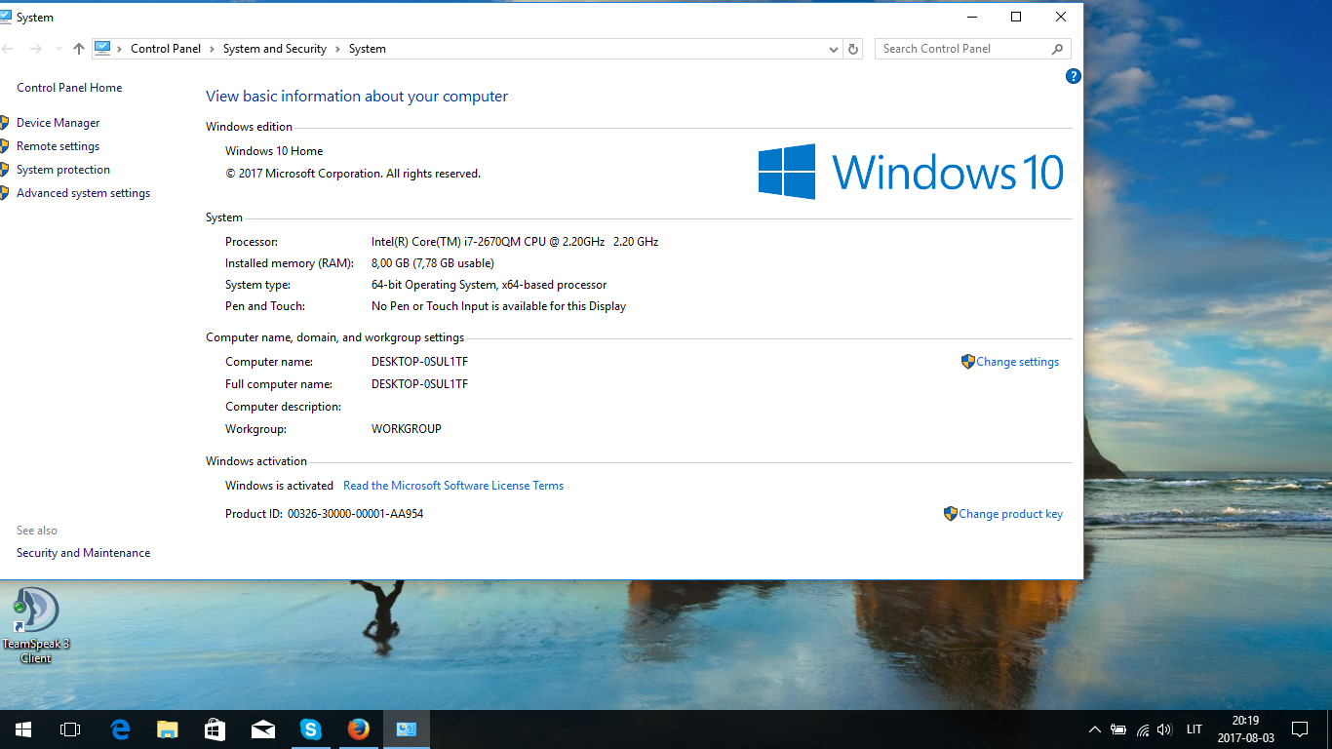The image size is (1332, 749).
Task: Check the battery status tray icon
Action: (x=1118, y=729)
